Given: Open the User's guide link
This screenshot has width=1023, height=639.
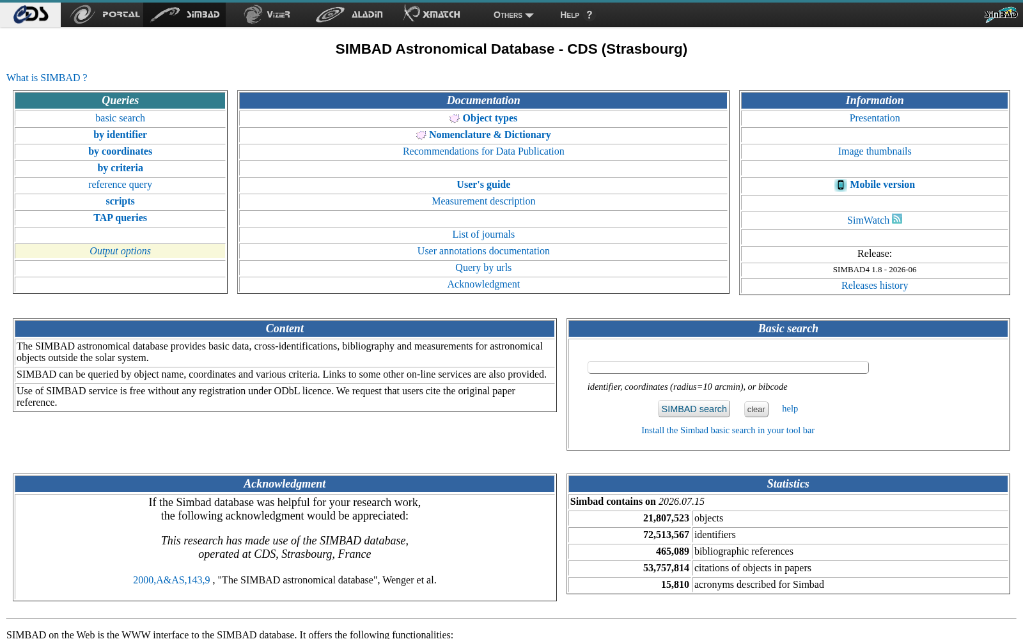Looking at the screenshot, I should (483, 185).
